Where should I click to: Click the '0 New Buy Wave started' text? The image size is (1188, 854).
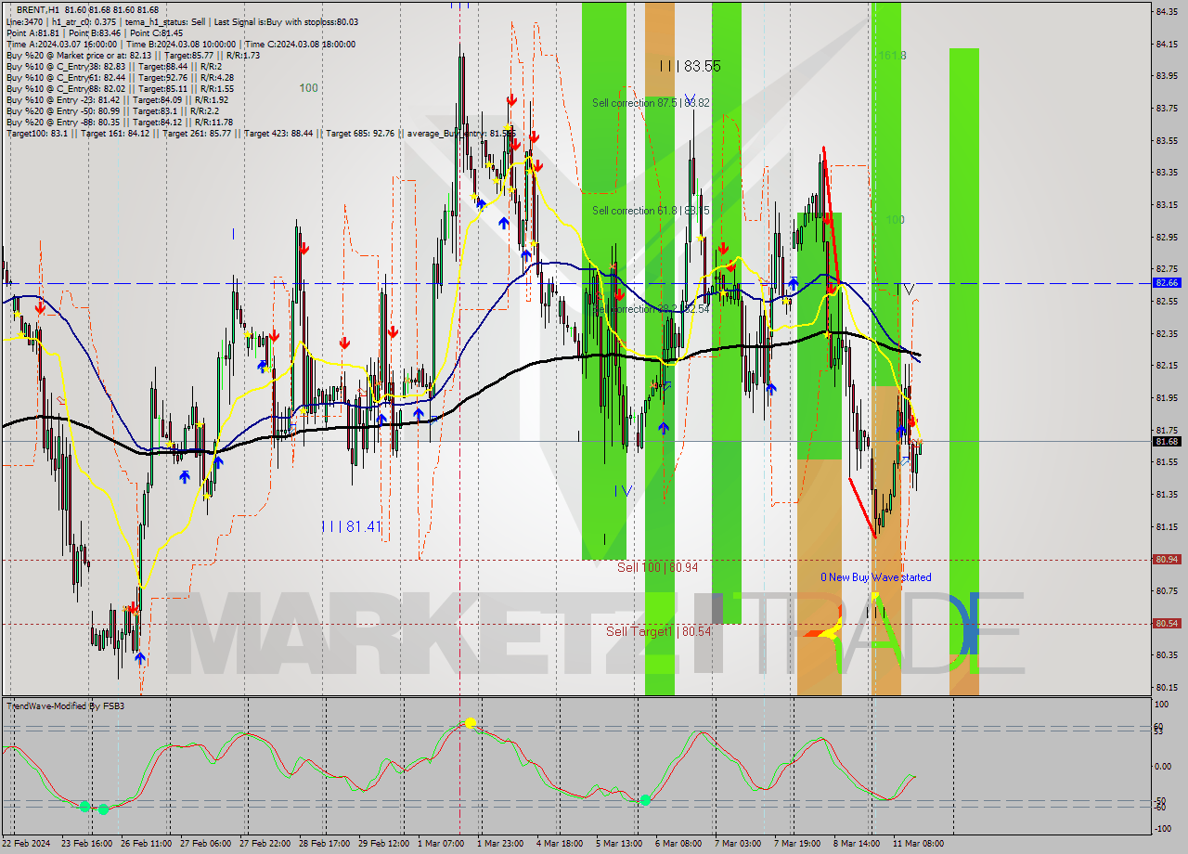click(875, 577)
